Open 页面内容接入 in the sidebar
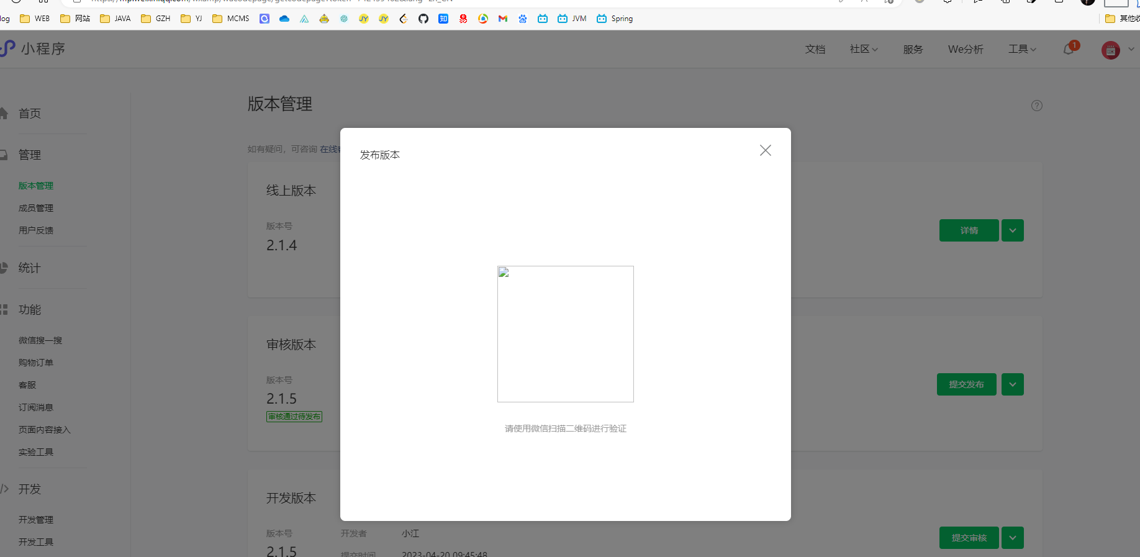Screen dimensions: 1140x557 pos(45,430)
